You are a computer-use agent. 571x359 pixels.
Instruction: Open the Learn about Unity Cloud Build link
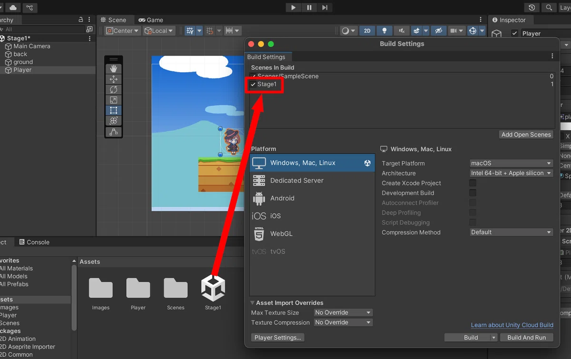pos(512,325)
